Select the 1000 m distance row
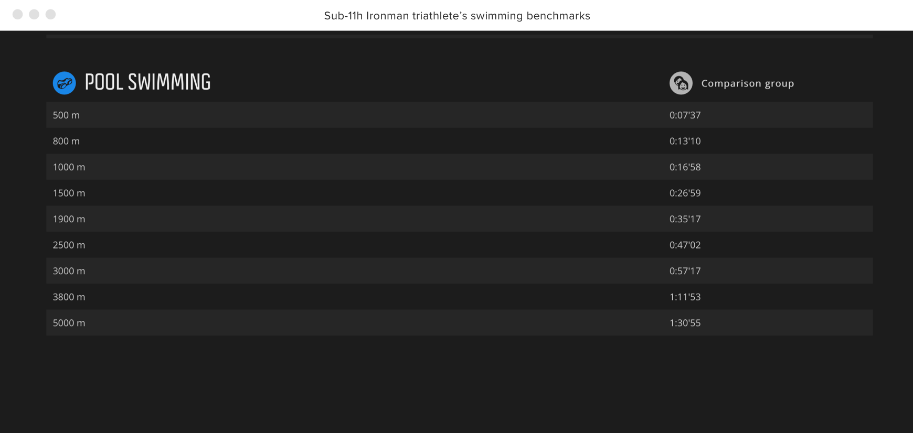The image size is (913, 433). pyautogui.click(x=459, y=167)
